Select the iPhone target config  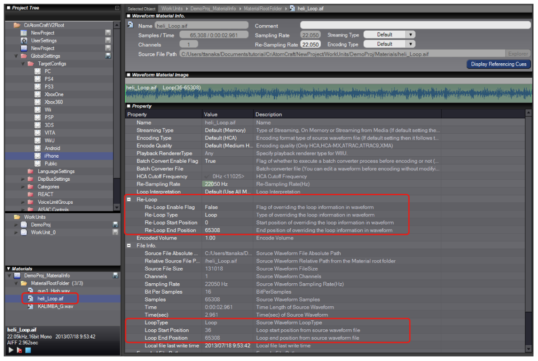[x=51, y=156]
